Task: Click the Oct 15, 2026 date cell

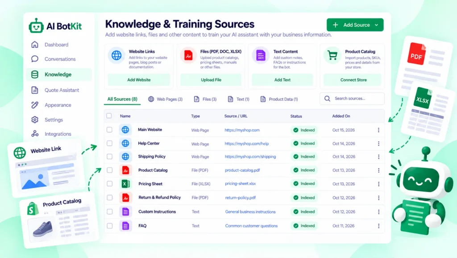Action: (x=344, y=130)
